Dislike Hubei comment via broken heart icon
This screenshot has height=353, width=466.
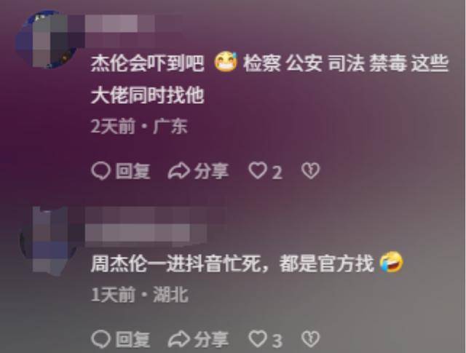pos(311,339)
